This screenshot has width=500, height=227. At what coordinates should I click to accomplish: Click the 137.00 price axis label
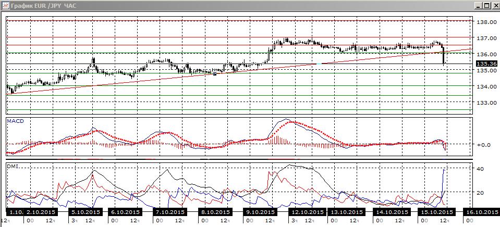click(486, 38)
